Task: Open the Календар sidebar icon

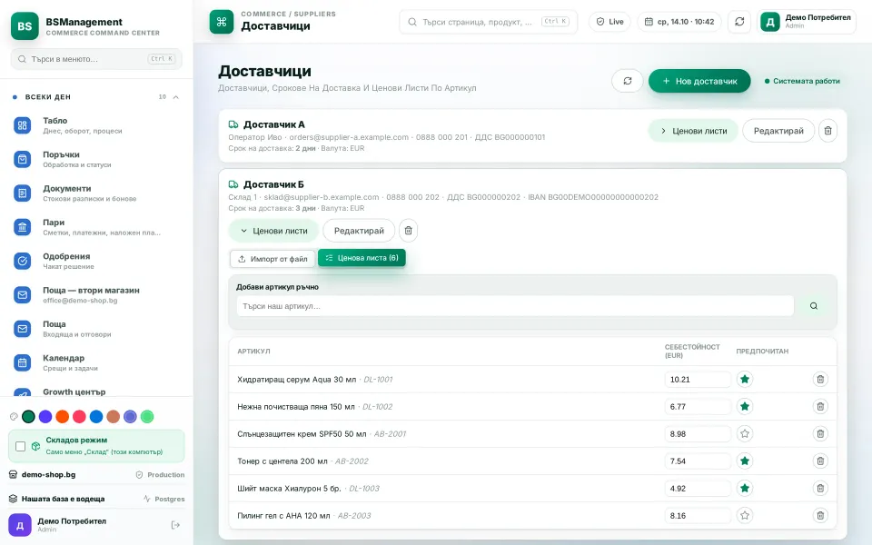Action: pyautogui.click(x=22, y=362)
